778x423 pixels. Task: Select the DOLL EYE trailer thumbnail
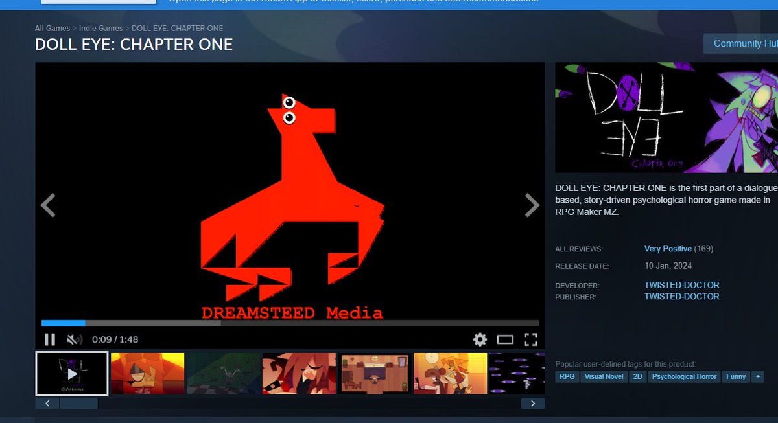coord(72,374)
